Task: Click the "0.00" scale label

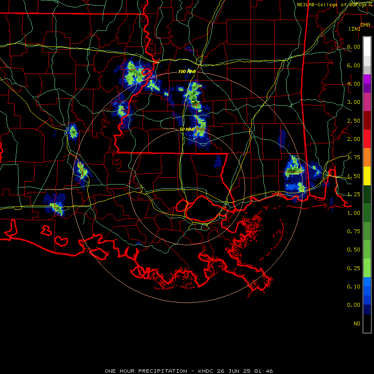Action: pyautogui.click(x=354, y=305)
